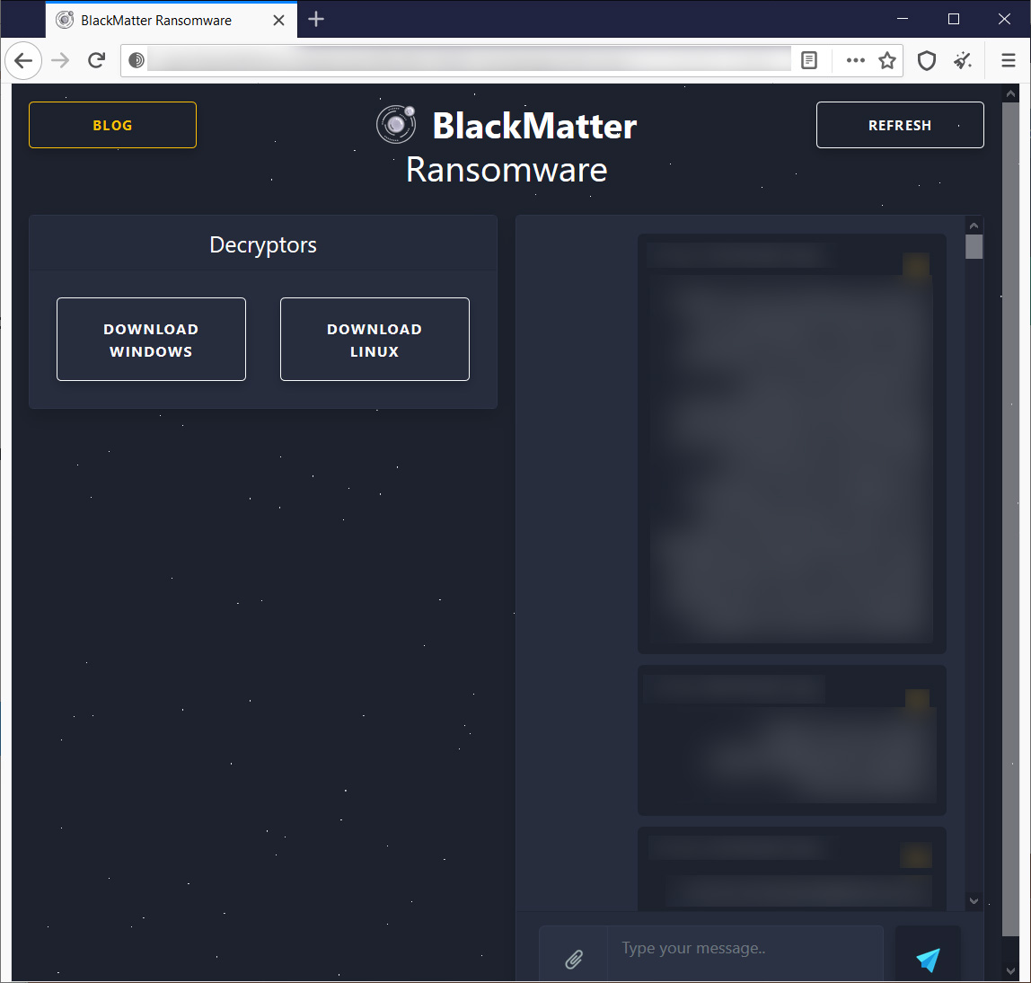Minimize the browser window
The image size is (1031, 983).
pyautogui.click(x=902, y=19)
